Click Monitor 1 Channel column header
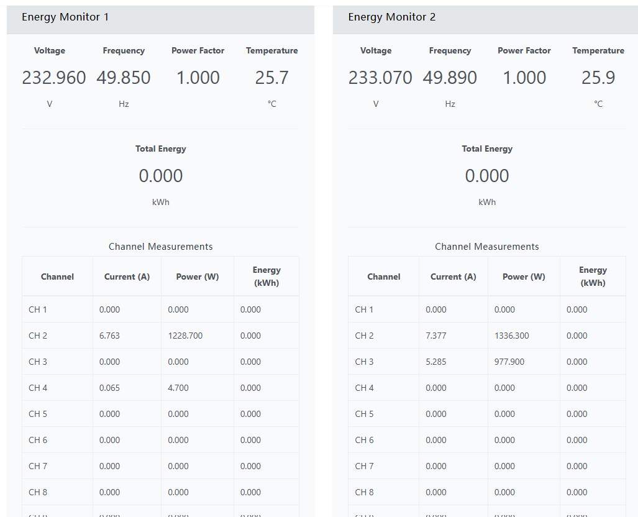This screenshot has width=638, height=517. 57,277
